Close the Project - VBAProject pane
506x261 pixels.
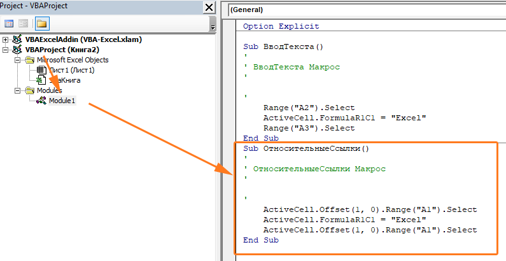point(209,7)
